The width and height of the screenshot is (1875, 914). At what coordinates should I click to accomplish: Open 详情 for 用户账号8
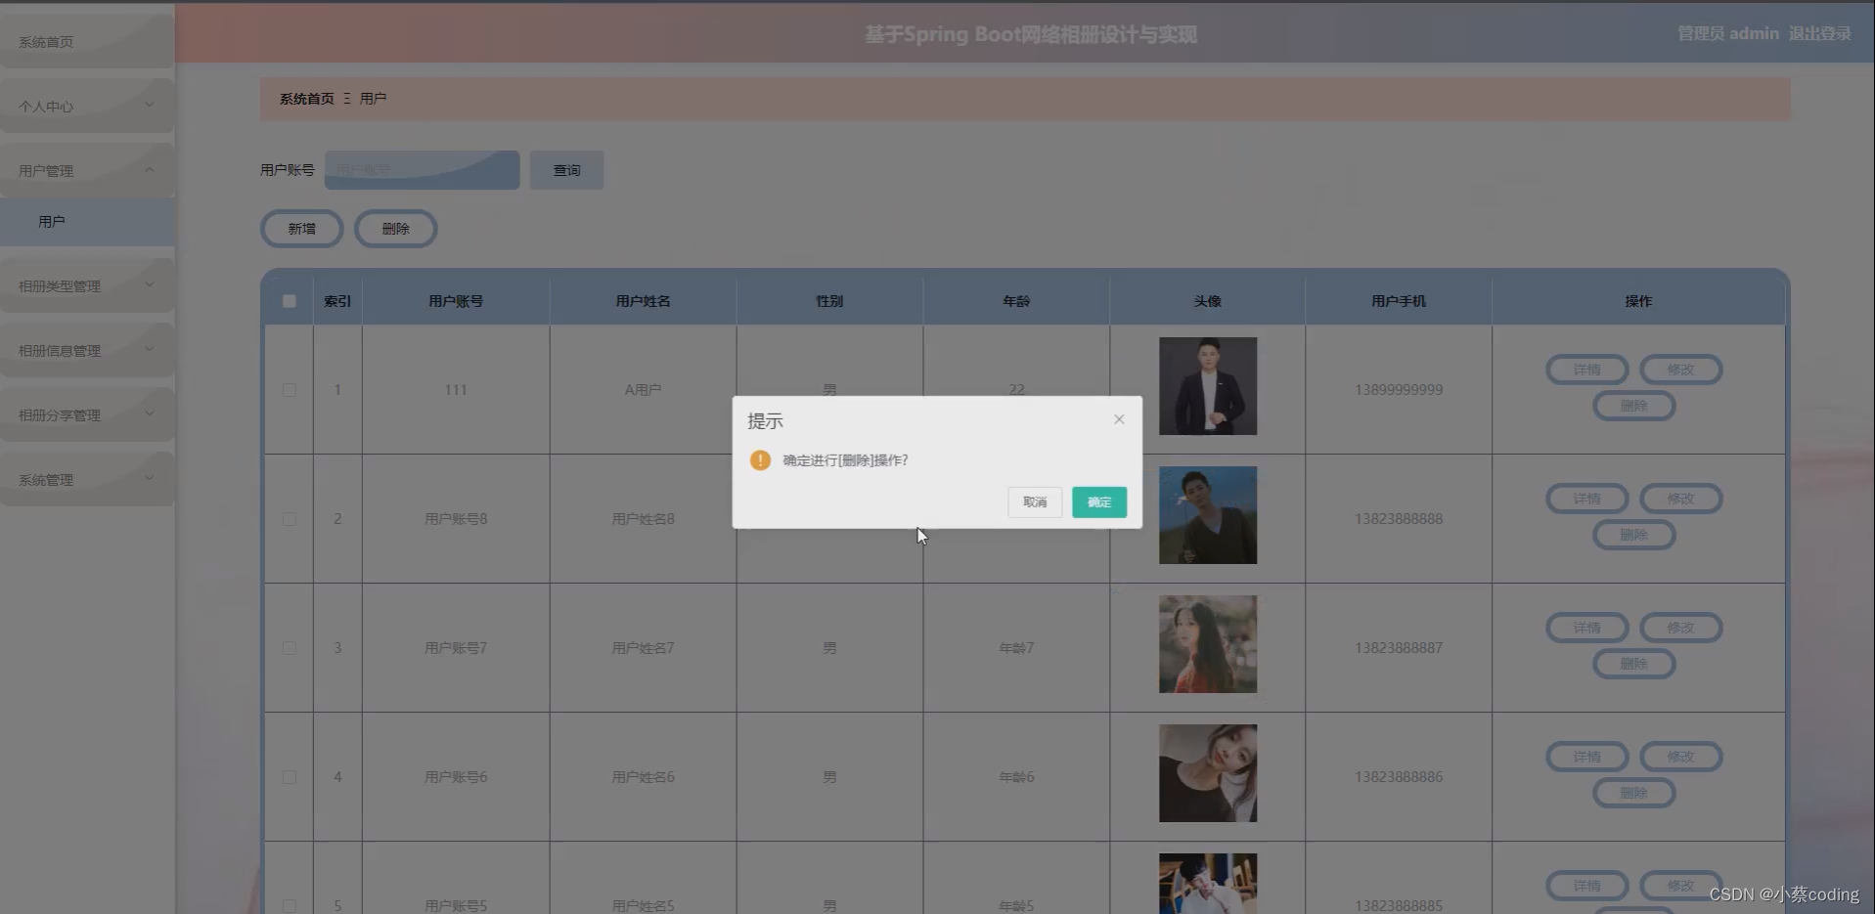click(1586, 499)
